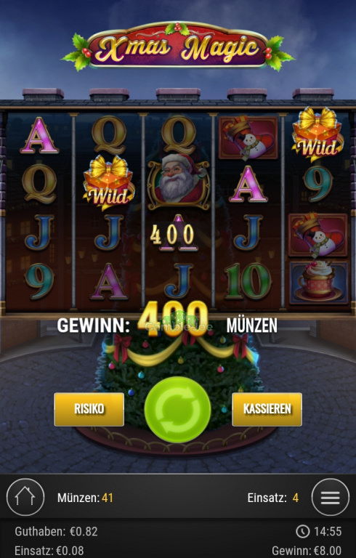
Task: Click the snowman stocking symbol on reel four
Action: tap(248, 137)
